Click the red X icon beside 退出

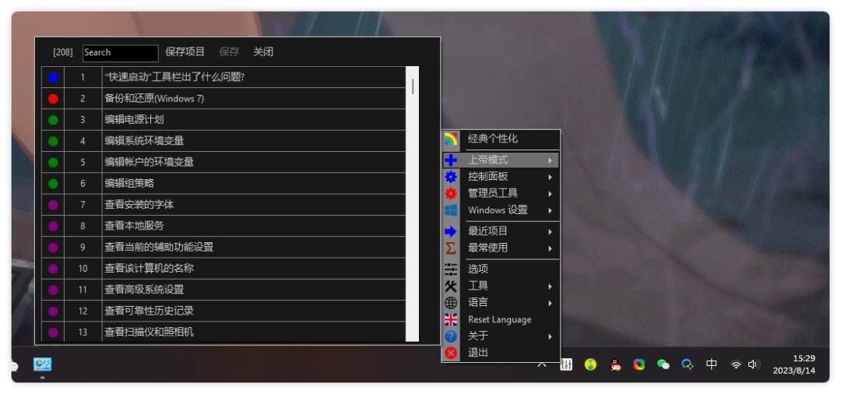click(451, 353)
